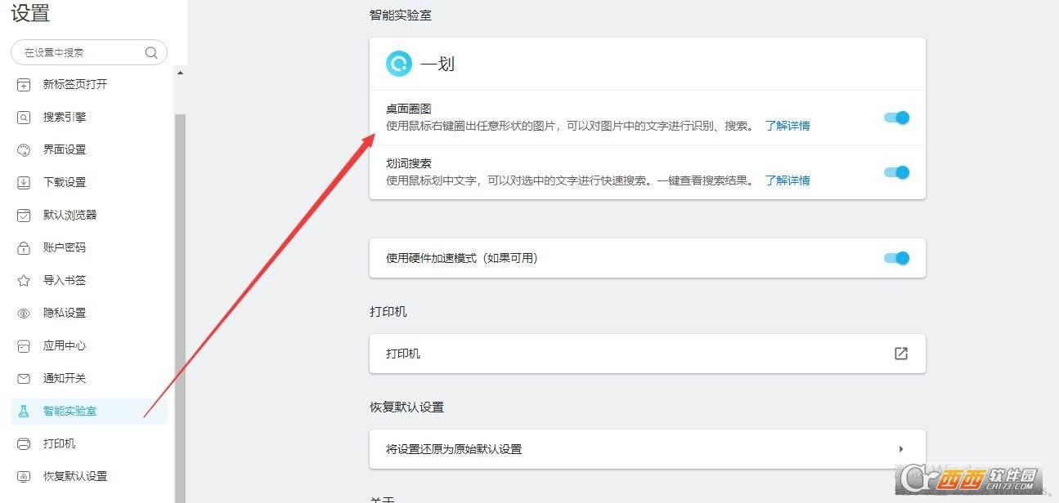Image resolution: width=1059 pixels, height=503 pixels.
Task: Click the 导入书签 star icon
Action: click(x=24, y=280)
